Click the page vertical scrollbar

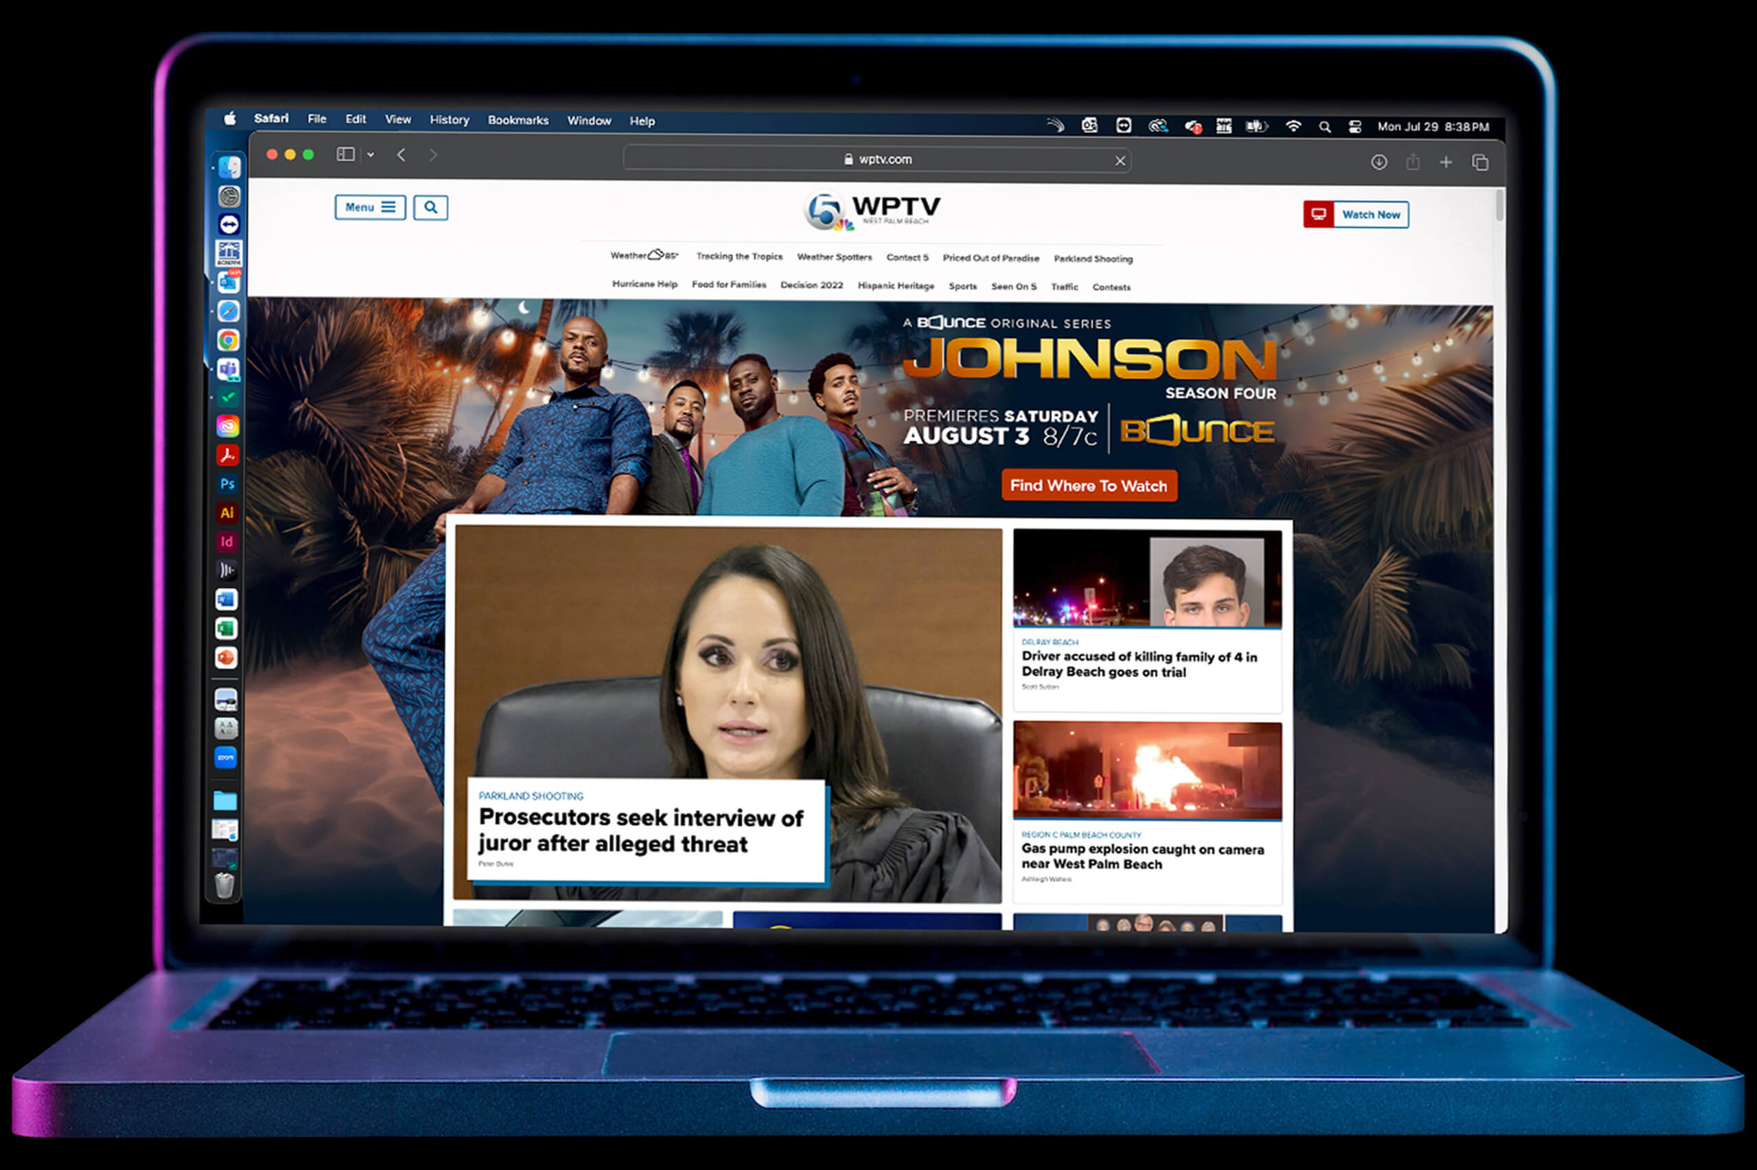[1500, 206]
